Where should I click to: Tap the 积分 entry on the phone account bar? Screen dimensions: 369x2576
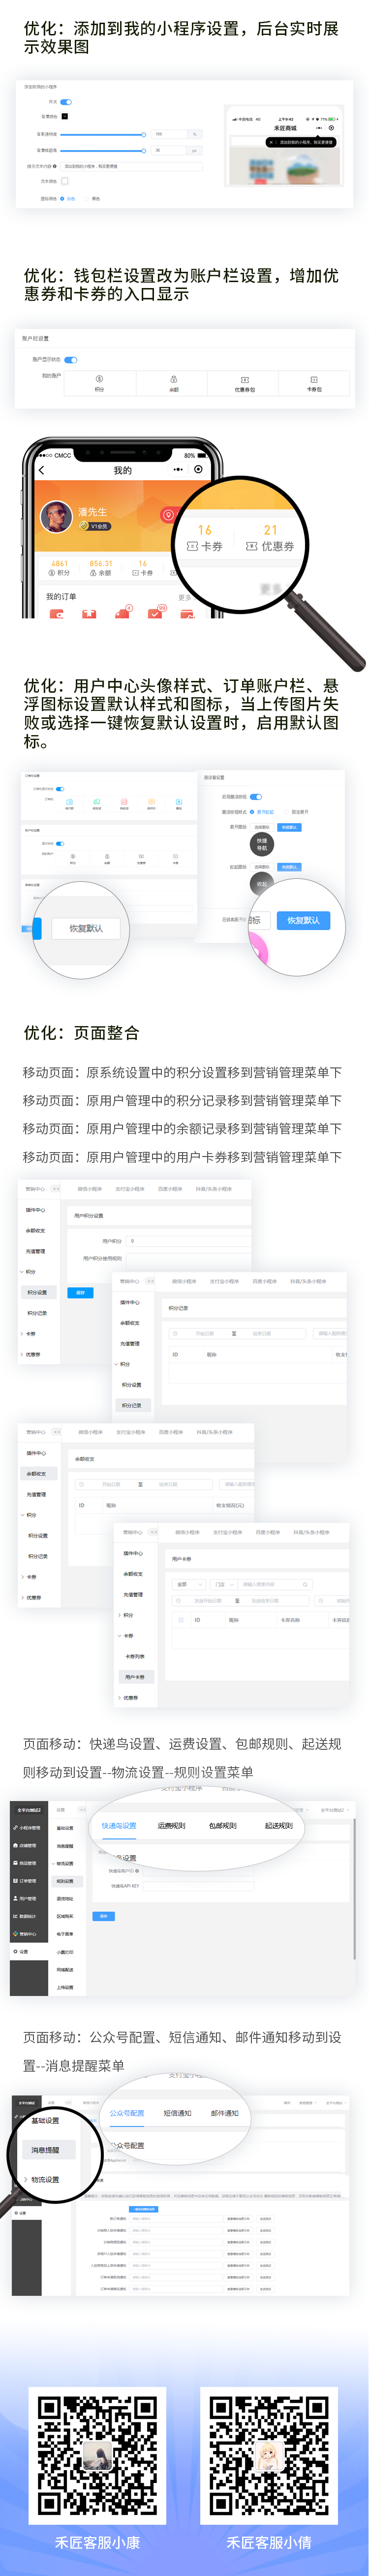point(60,568)
